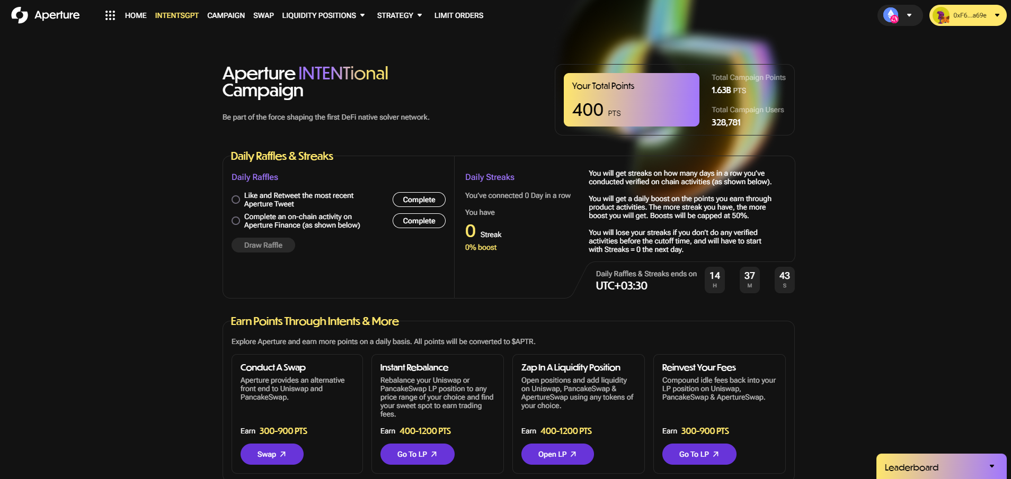Click the Total Campaign Users value 328,781

tap(726, 122)
